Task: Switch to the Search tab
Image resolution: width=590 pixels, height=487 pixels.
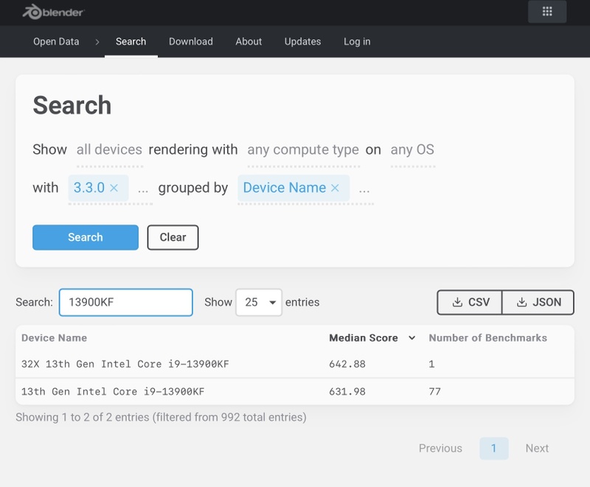Action: 131,41
